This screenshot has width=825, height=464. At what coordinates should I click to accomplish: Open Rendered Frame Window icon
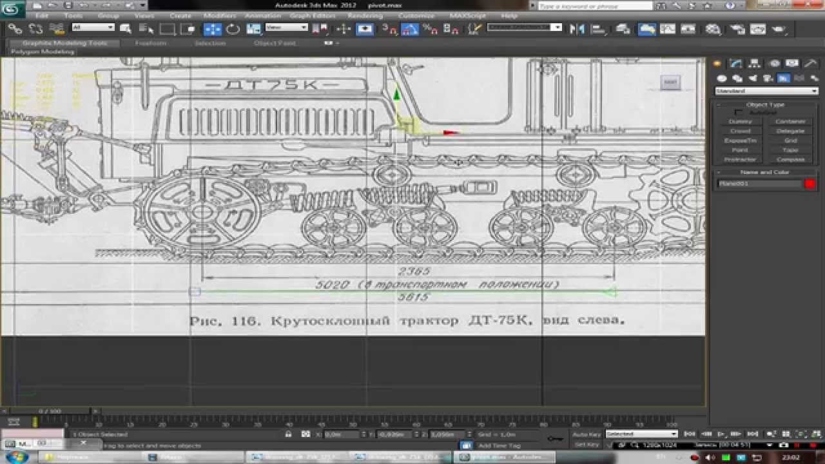(757, 28)
